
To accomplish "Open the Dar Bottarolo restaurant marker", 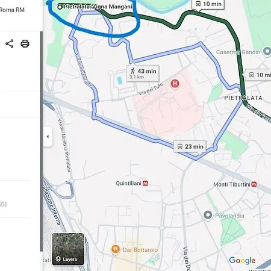I will pos(116,249).
